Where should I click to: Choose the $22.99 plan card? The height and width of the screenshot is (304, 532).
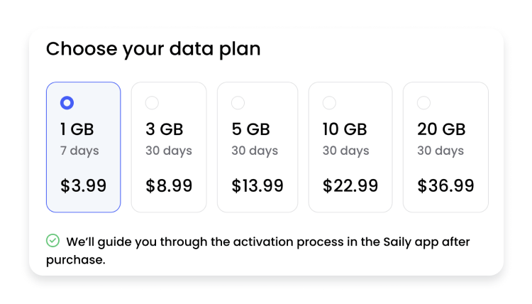tap(350, 147)
